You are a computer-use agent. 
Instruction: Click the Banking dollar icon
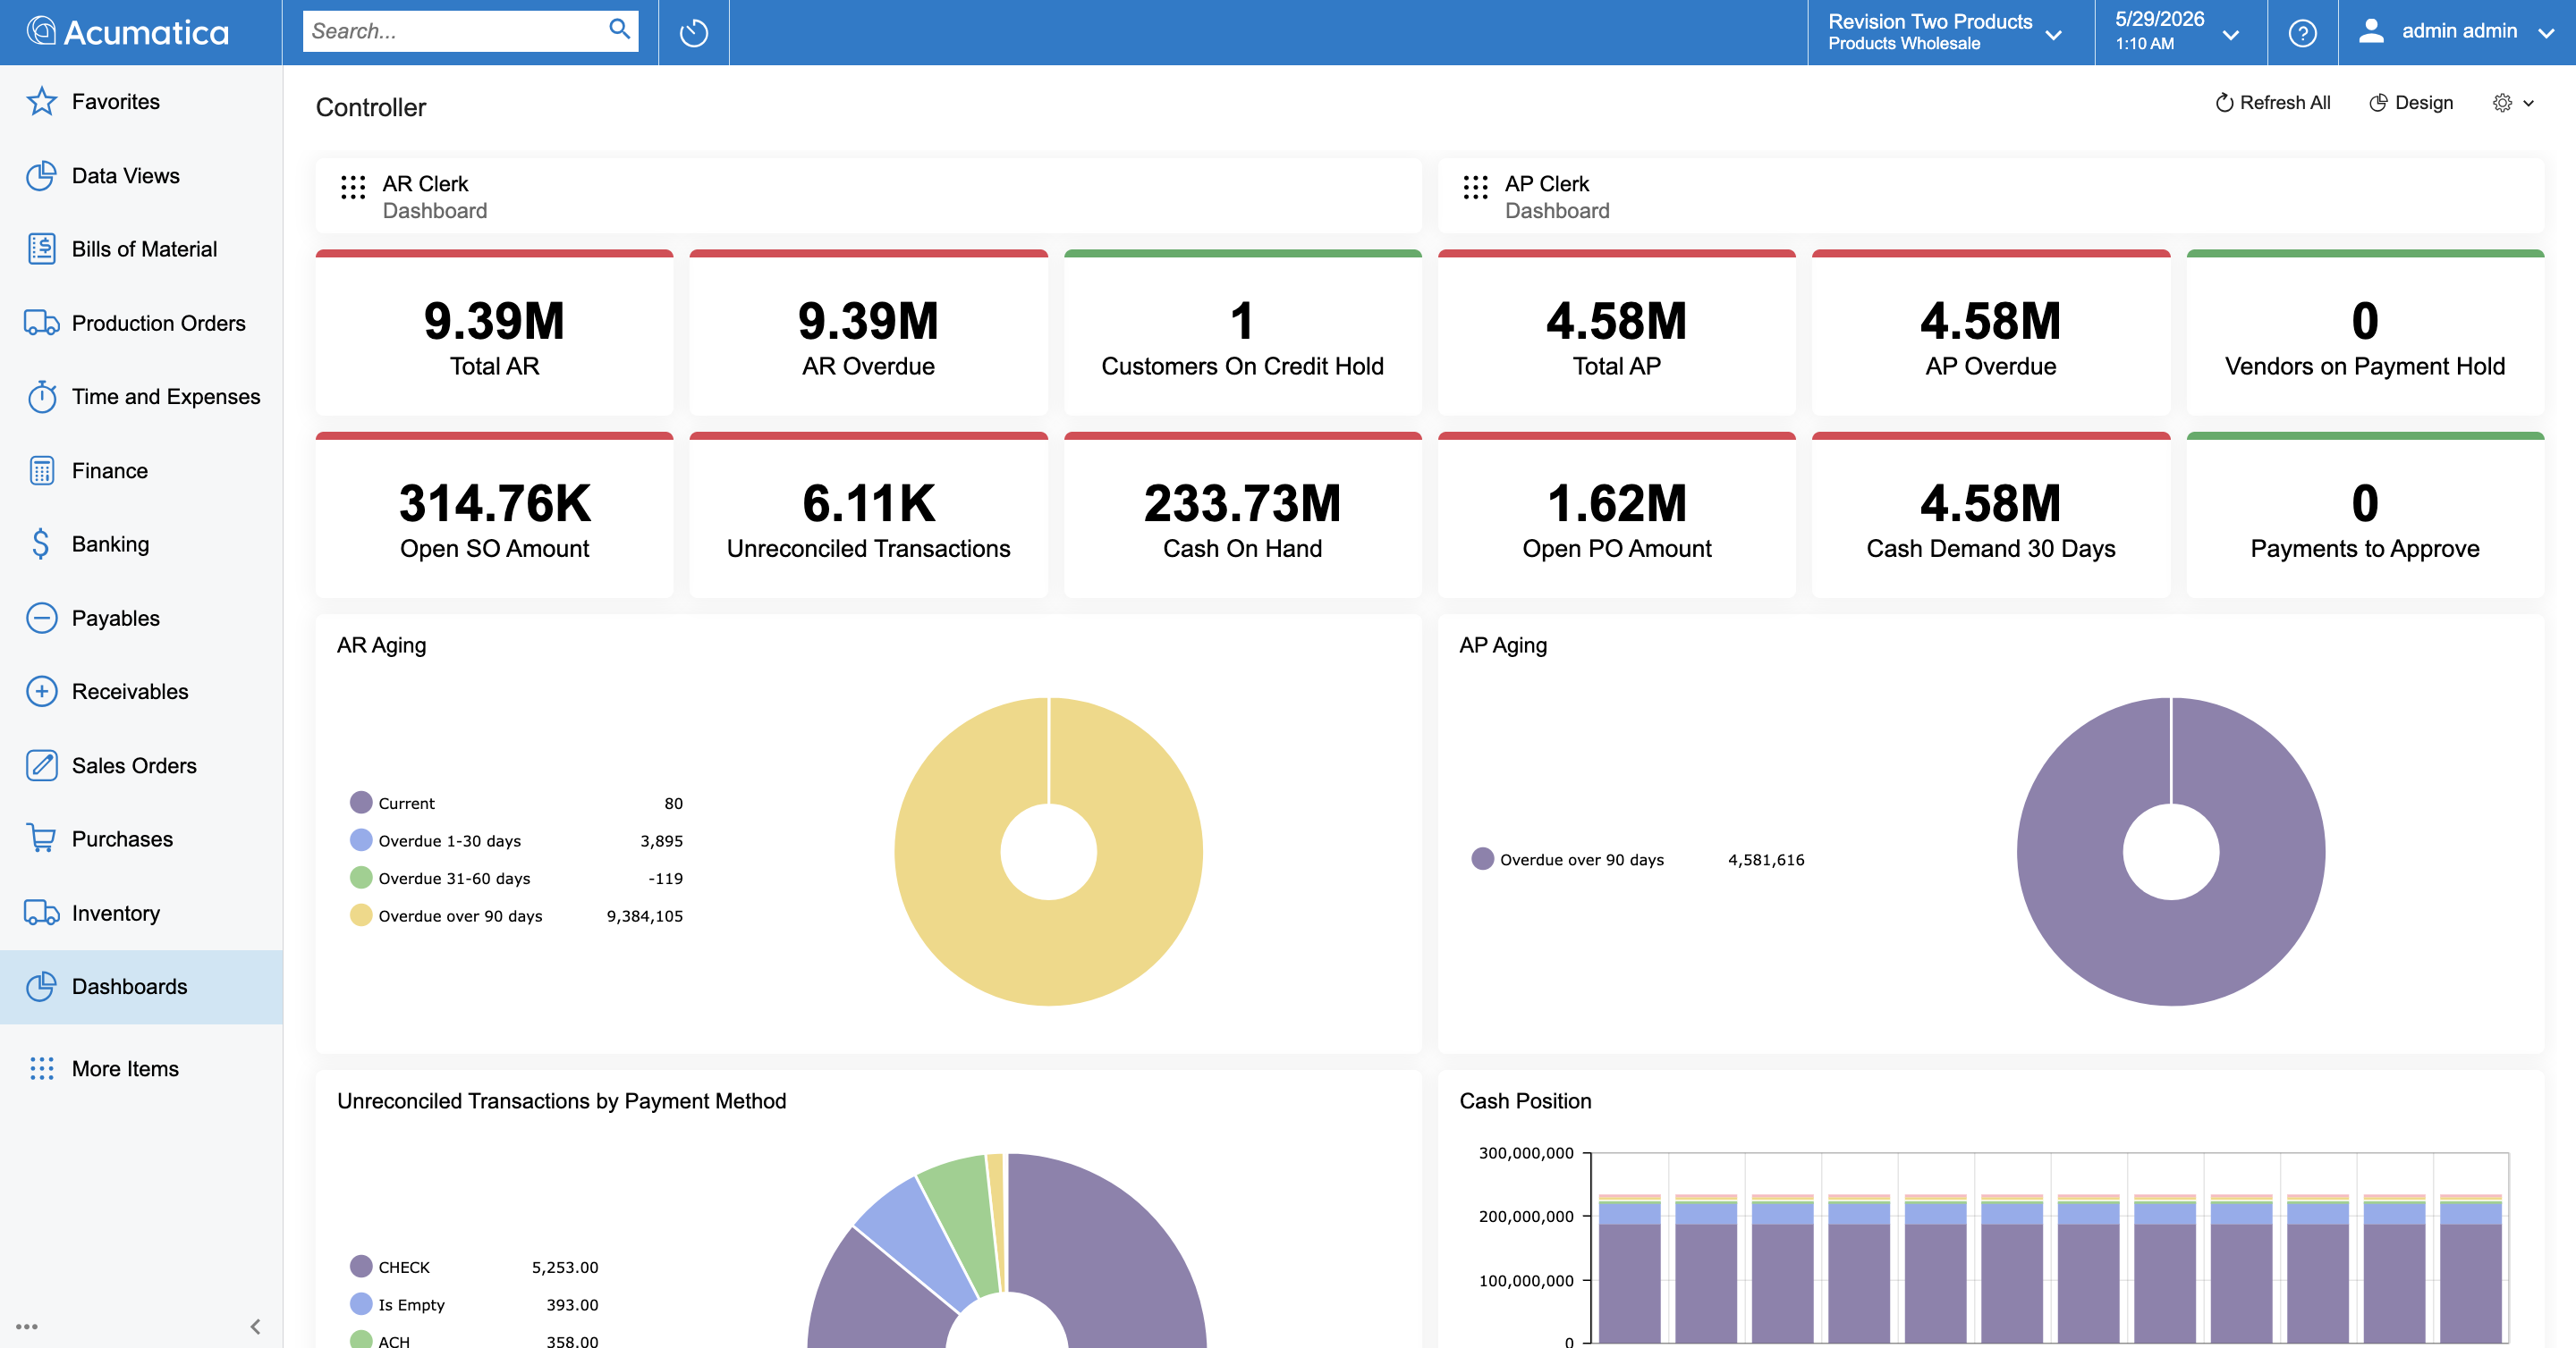tap(41, 543)
